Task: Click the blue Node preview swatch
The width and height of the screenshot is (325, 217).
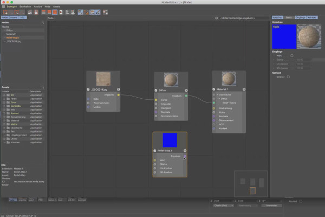Action: 284,37
